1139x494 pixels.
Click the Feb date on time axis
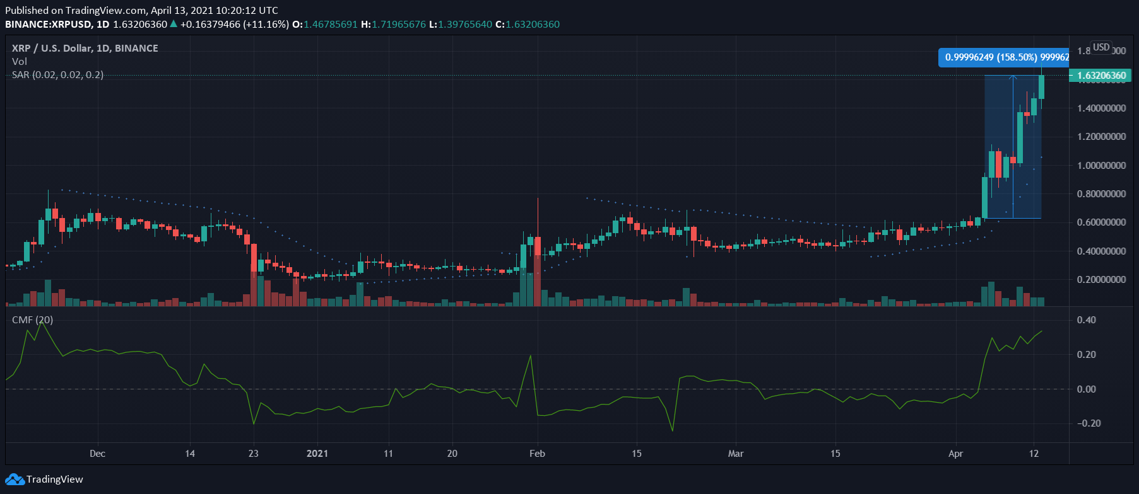coord(537,454)
